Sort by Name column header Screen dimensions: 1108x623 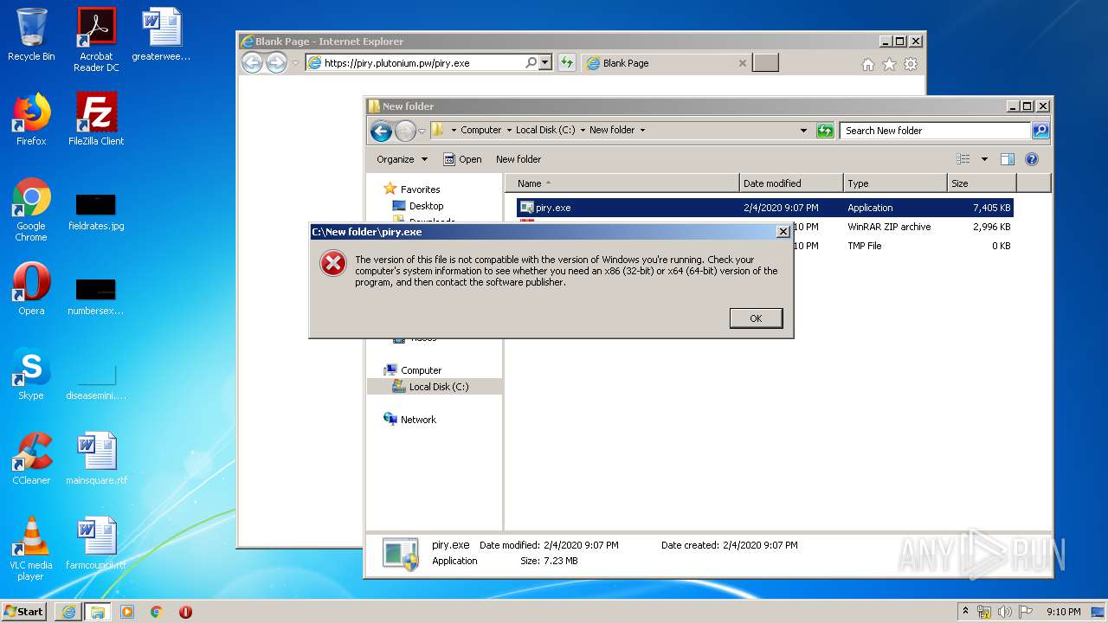tap(622, 183)
